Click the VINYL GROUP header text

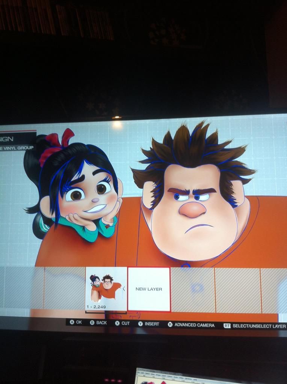pyautogui.click(x=18, y=148)
